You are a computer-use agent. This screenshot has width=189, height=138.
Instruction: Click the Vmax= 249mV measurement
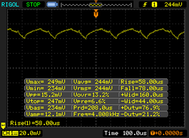46,82
